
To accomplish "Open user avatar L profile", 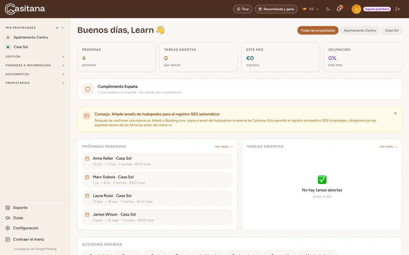I will (356, 9).
